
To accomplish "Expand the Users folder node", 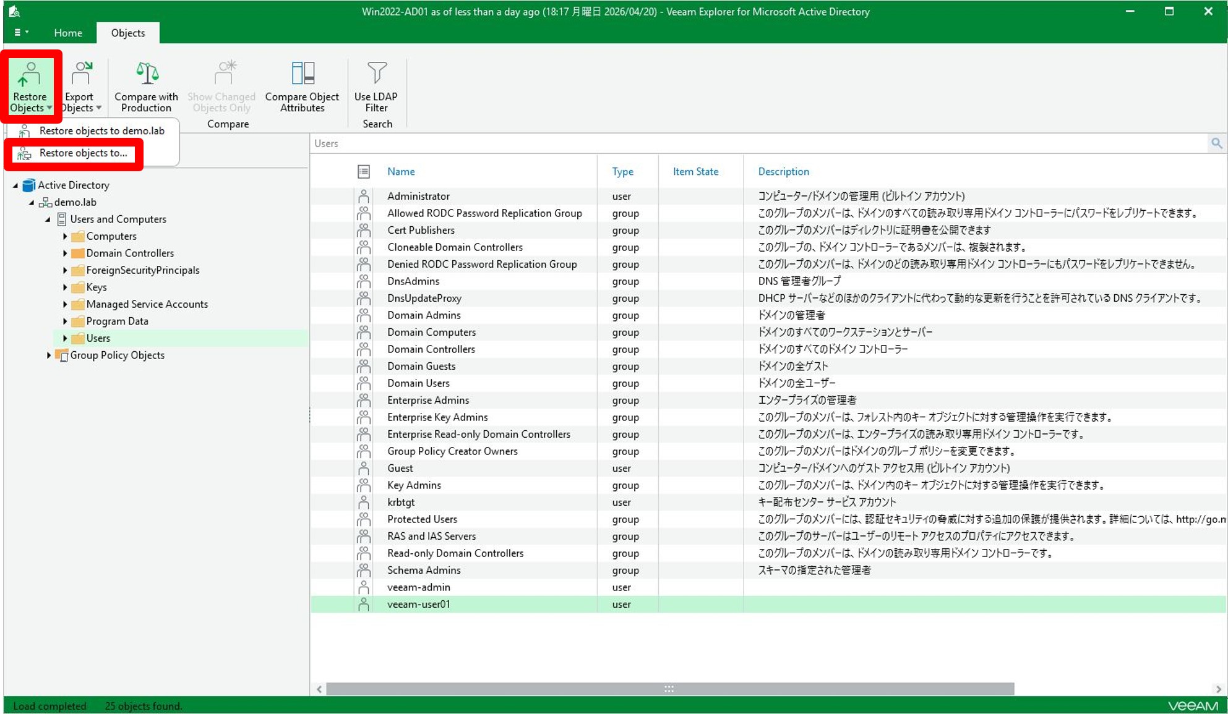I will 64,338.
